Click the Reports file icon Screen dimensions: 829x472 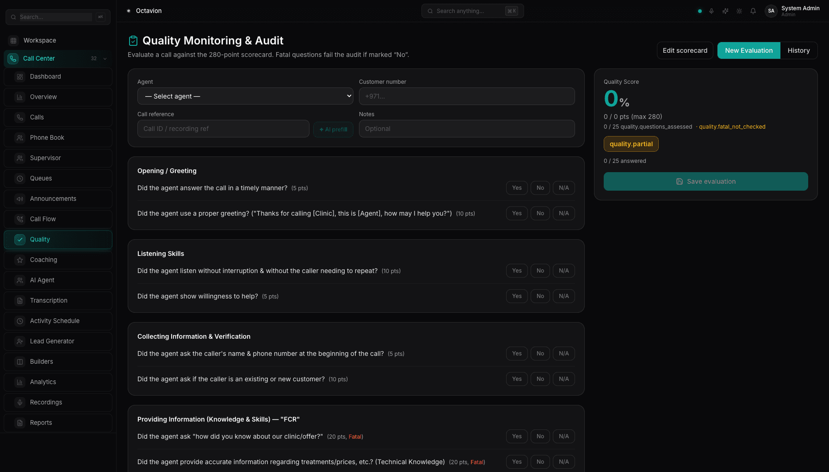pyautogui.click(x=20, y=423)
